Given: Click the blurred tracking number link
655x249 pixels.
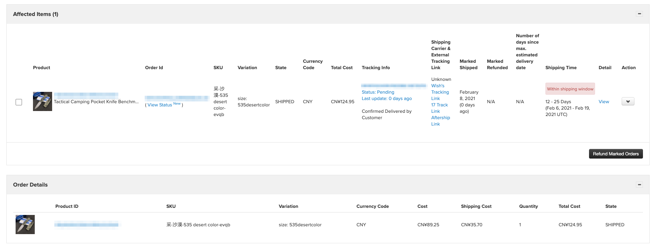Looking at the screenshot, I should 394,86.
